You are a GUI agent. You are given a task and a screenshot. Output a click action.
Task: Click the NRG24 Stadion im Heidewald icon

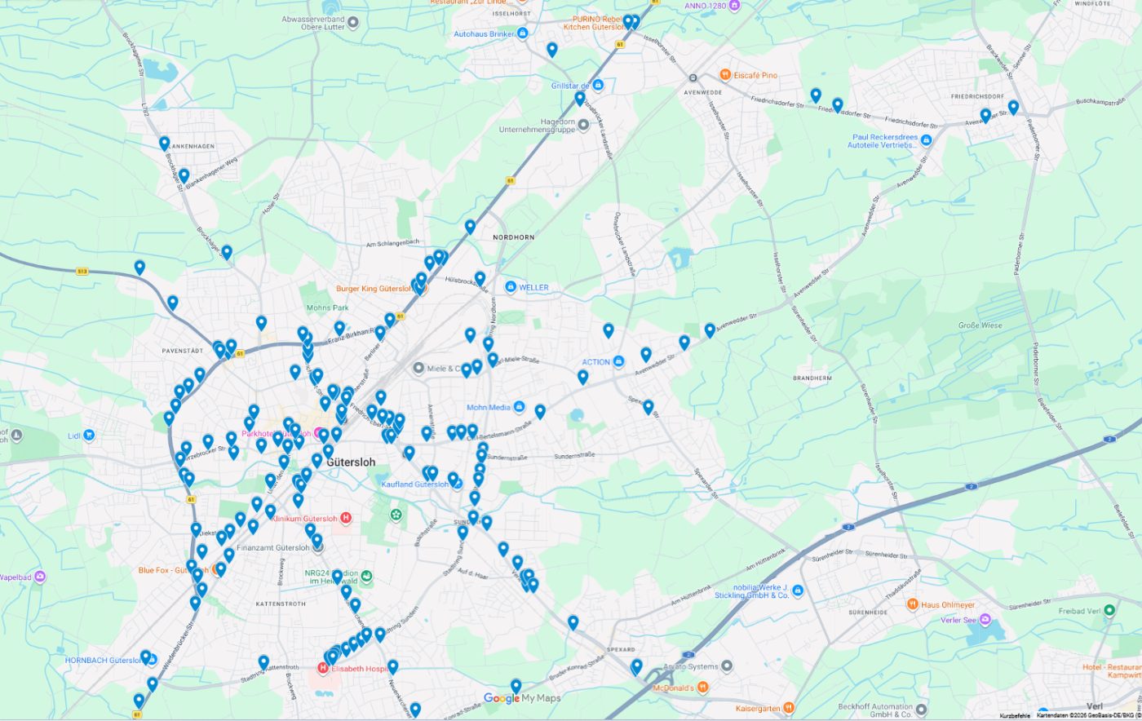pos(367,577)
